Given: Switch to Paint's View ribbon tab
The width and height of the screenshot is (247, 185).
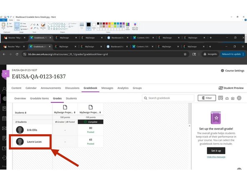Looking at the screenshot, I should tap(18, 20).
